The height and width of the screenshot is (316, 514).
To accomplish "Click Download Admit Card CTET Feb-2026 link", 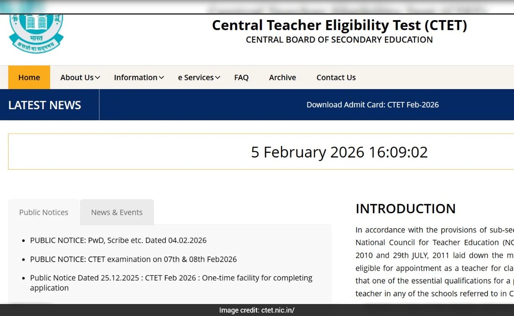I will (x=373, y=105).
